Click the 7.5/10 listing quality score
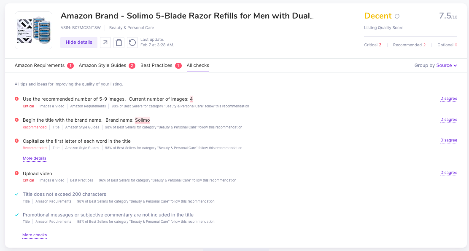469x251 pixels. pos(448,16)
